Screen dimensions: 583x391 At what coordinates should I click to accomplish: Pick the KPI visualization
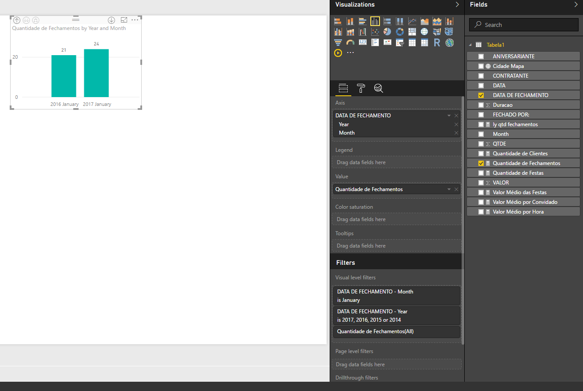click(x=387, y=42)
